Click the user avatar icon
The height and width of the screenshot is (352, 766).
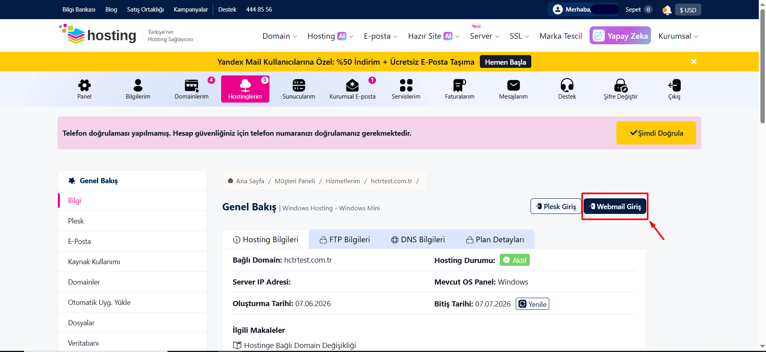pos(558,9)
